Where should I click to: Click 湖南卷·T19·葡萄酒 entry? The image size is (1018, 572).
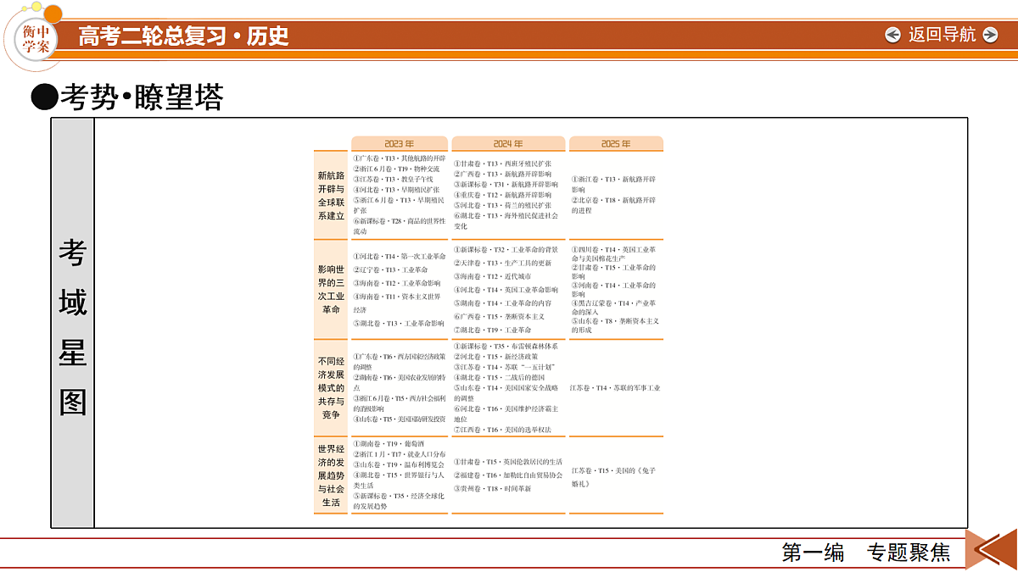click(x=389, y=444)
